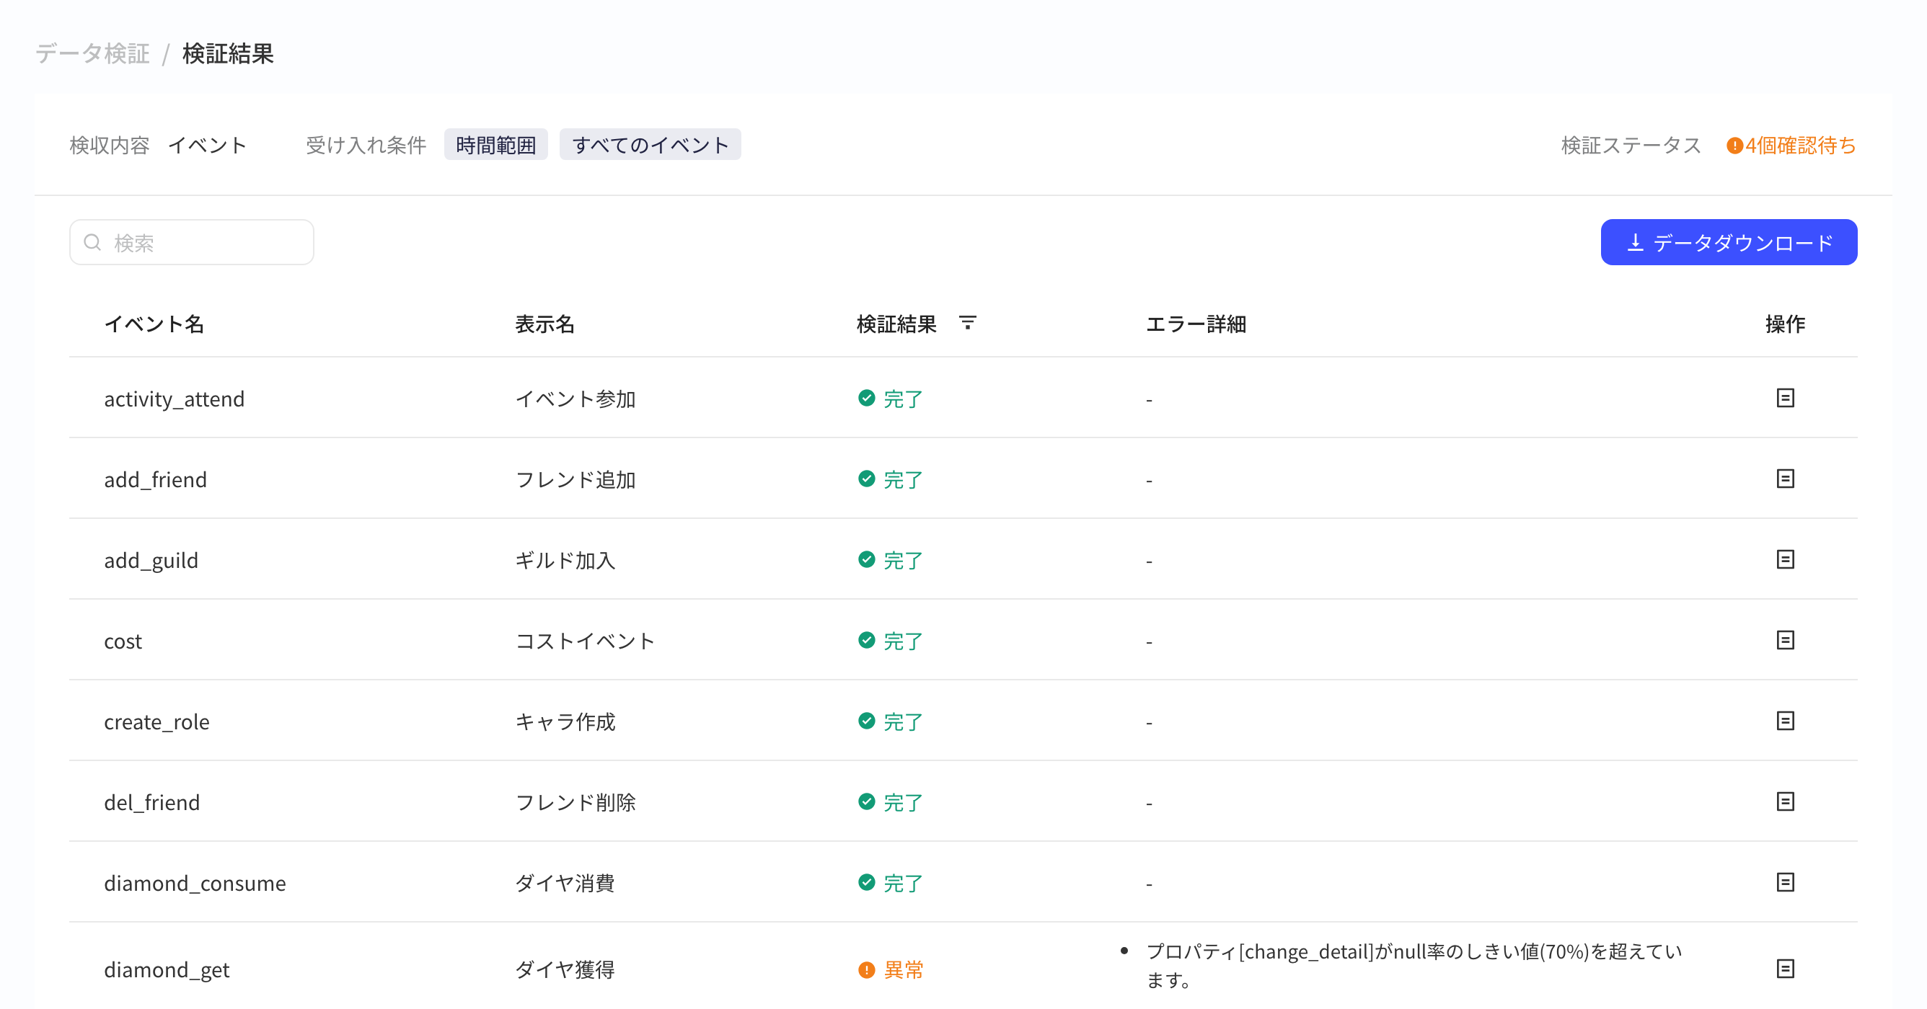Image resolution: width=1927 pixels, height=1009 pixels.
Task: Select the diamond_consume event name
Action: point(195,883)
